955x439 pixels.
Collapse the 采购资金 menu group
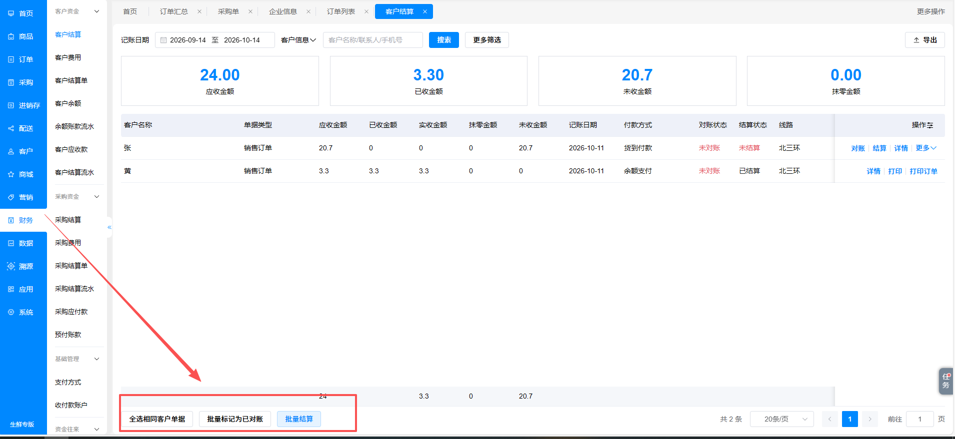97,197
